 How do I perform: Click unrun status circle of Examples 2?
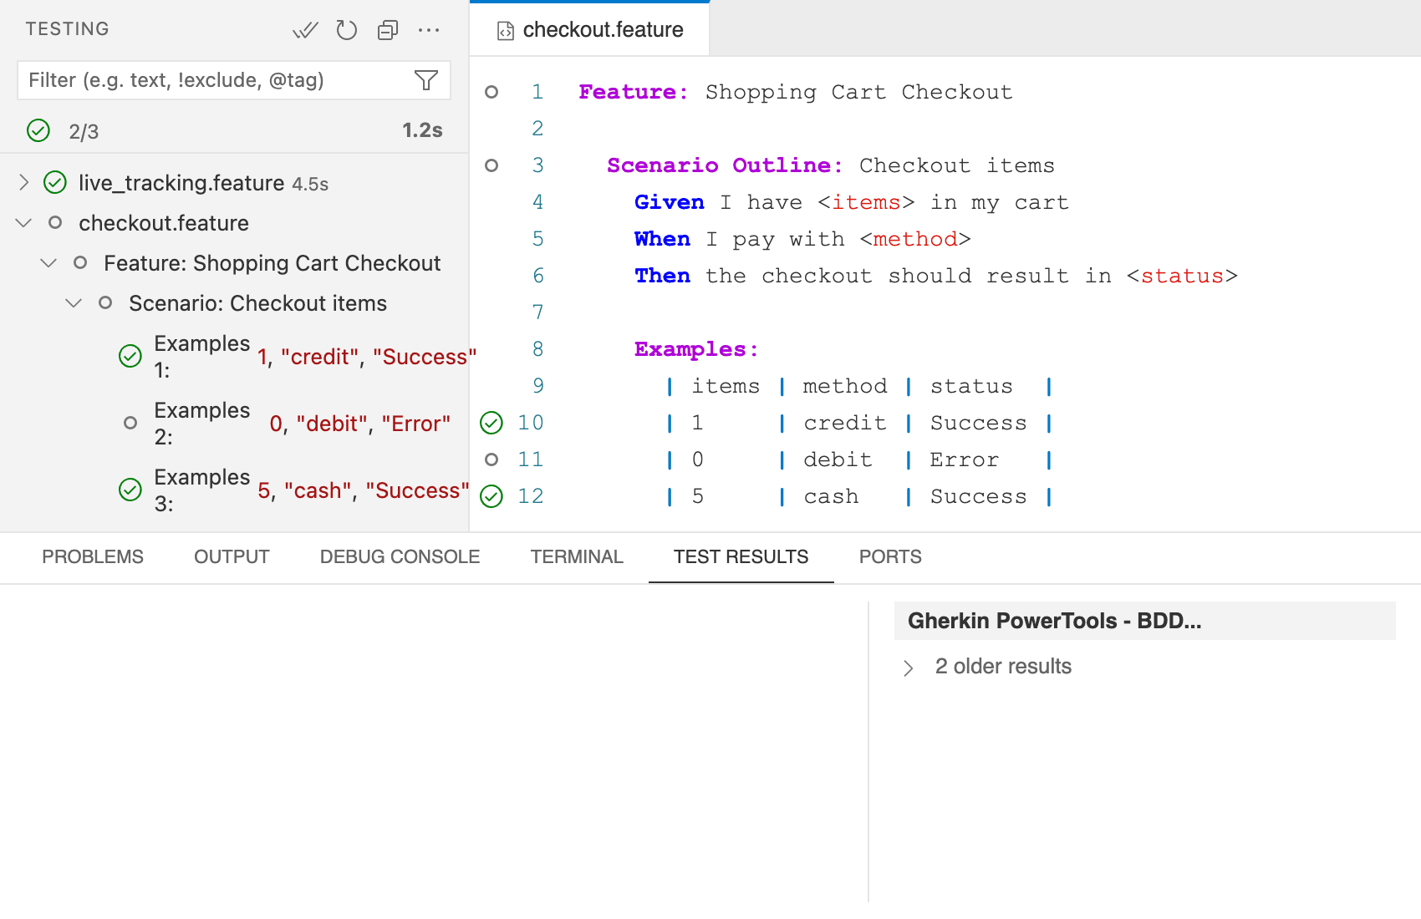click(130, 423)
